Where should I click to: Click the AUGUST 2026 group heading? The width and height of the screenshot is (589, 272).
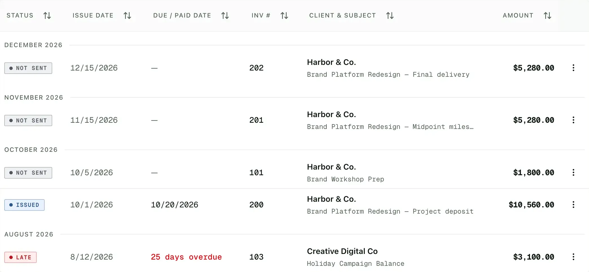click(29, 234)
